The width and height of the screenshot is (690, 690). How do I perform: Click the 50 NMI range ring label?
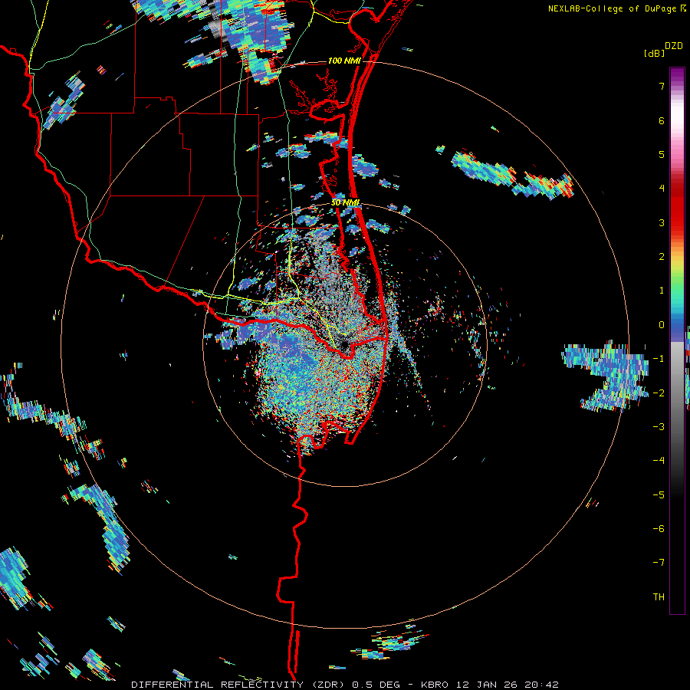click(346, 203)
